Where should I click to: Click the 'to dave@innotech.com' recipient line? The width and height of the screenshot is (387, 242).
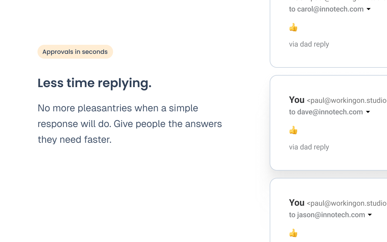(x=326, y=112)
